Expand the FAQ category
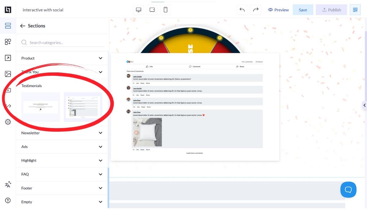 click(62, 174)
